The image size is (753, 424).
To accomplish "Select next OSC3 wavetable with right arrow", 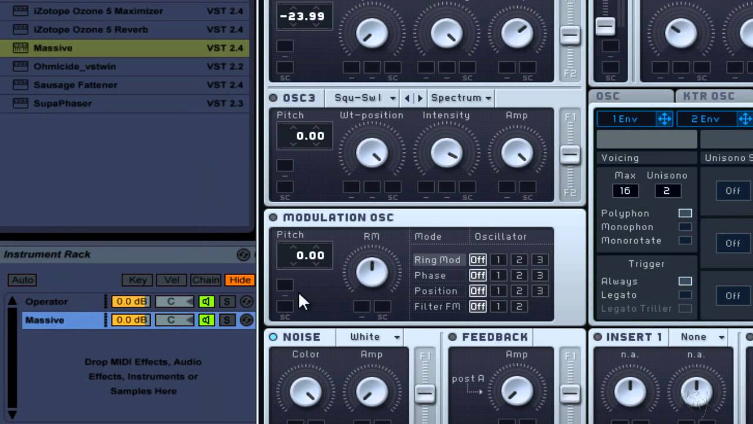I will [x=419, y=98].
